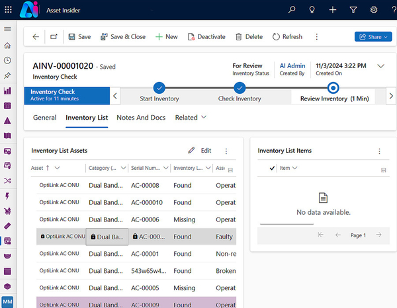397x308 pixels.
Task: Go to Home in the sidebar
Action: [7, 46]
